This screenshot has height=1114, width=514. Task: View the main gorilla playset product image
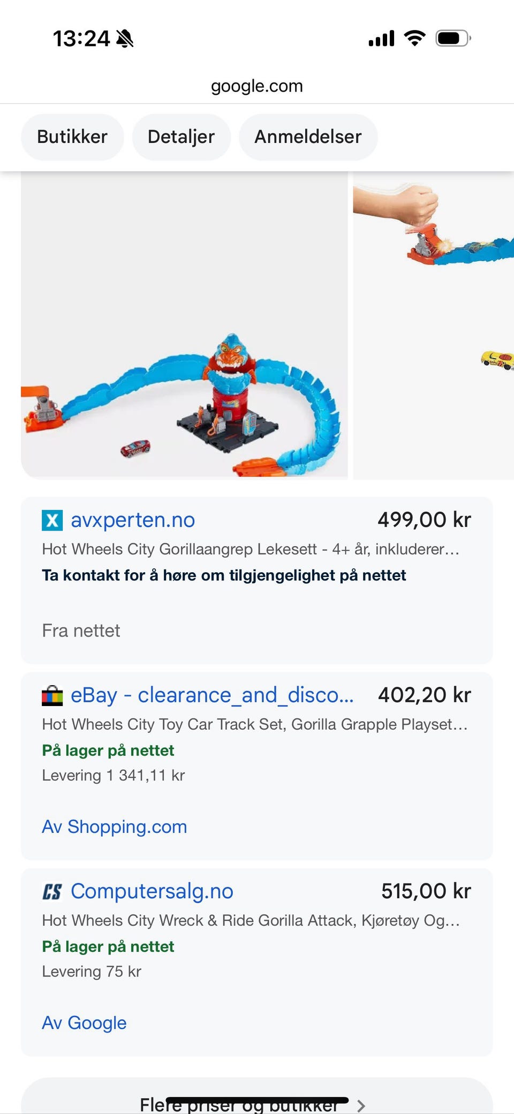click(x=184, y=325)
